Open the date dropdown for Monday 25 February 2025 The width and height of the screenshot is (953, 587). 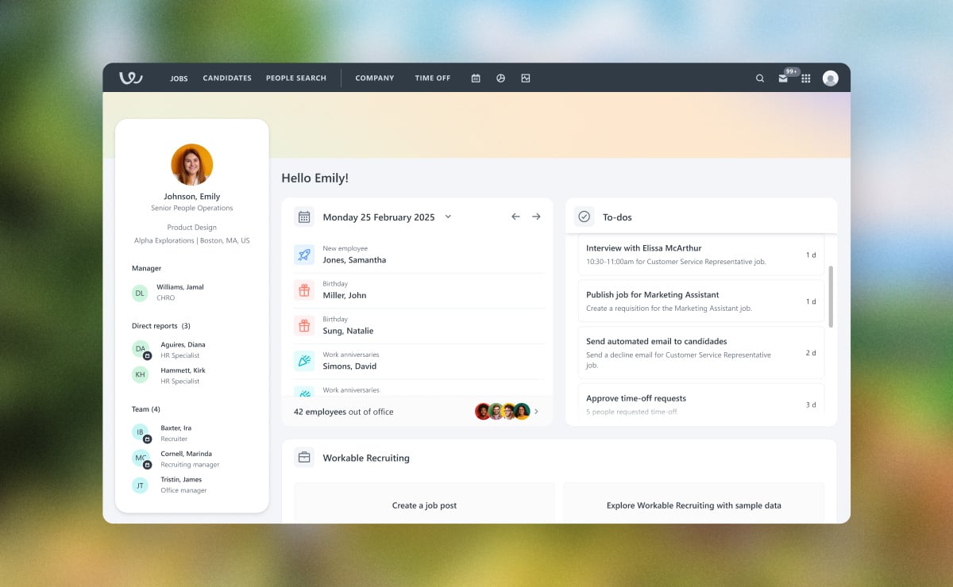coord(448,216)
